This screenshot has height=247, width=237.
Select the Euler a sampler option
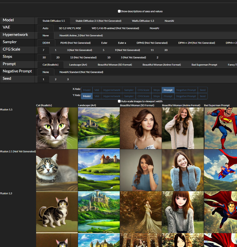coord(122,43)
